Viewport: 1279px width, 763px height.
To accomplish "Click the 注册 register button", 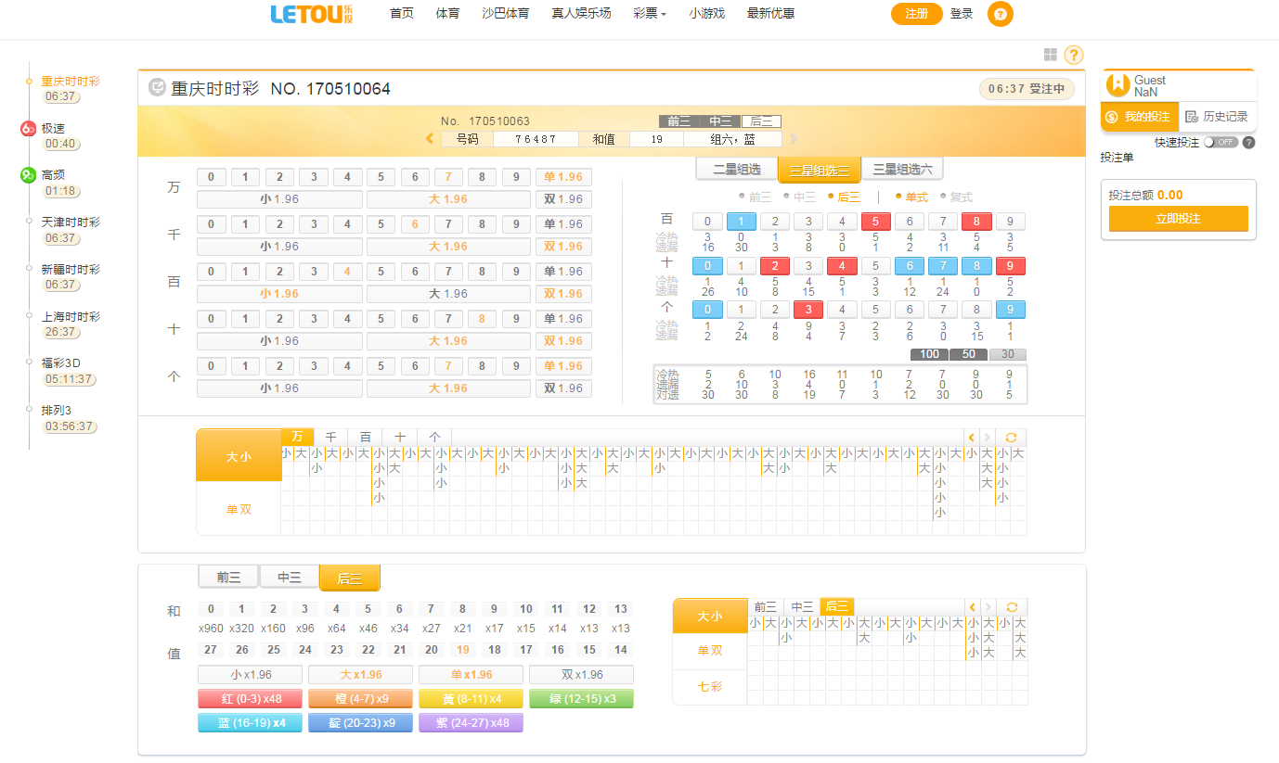I will (917, 14).
